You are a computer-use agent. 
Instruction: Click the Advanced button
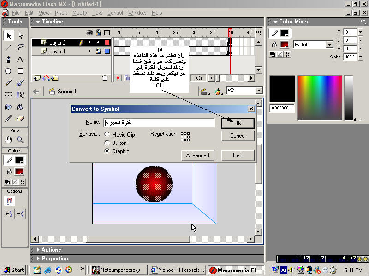pos(198,155)
